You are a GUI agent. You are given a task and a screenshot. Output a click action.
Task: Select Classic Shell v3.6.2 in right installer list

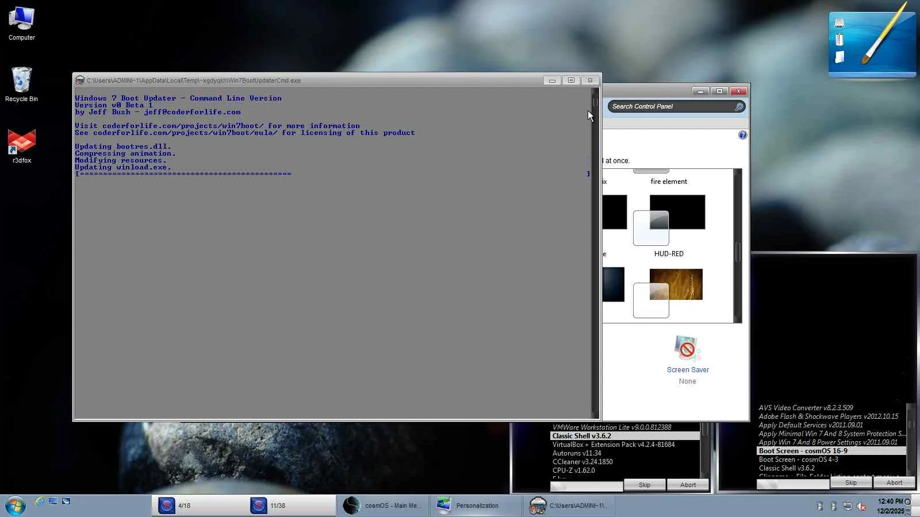coord(787,468)
